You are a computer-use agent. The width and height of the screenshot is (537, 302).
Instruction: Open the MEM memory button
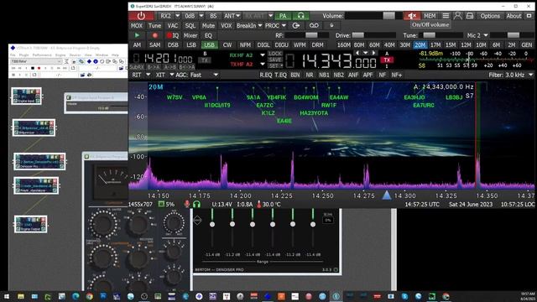click(430, 16)
